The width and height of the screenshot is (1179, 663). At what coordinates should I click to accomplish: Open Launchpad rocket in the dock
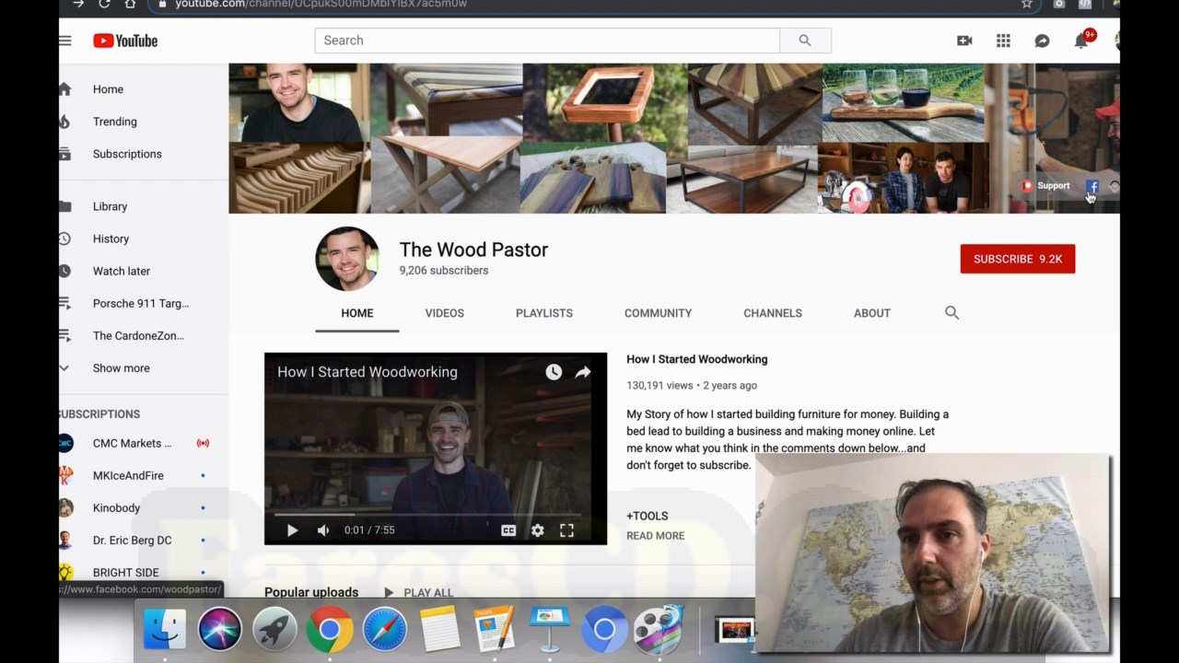274,629
